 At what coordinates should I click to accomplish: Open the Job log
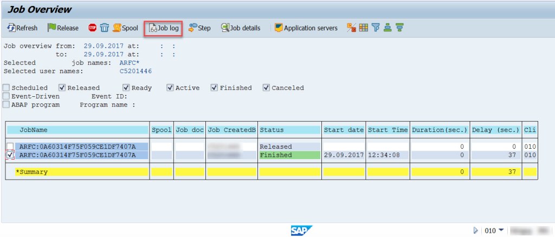(163, 28)
